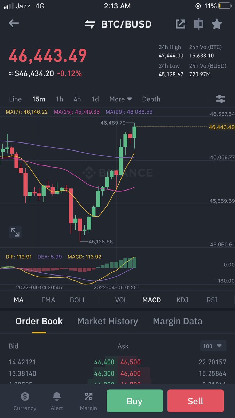The image size is (235, 418).
Task: Open the order book depth 100 dropdown
Action: click(213, 346)
